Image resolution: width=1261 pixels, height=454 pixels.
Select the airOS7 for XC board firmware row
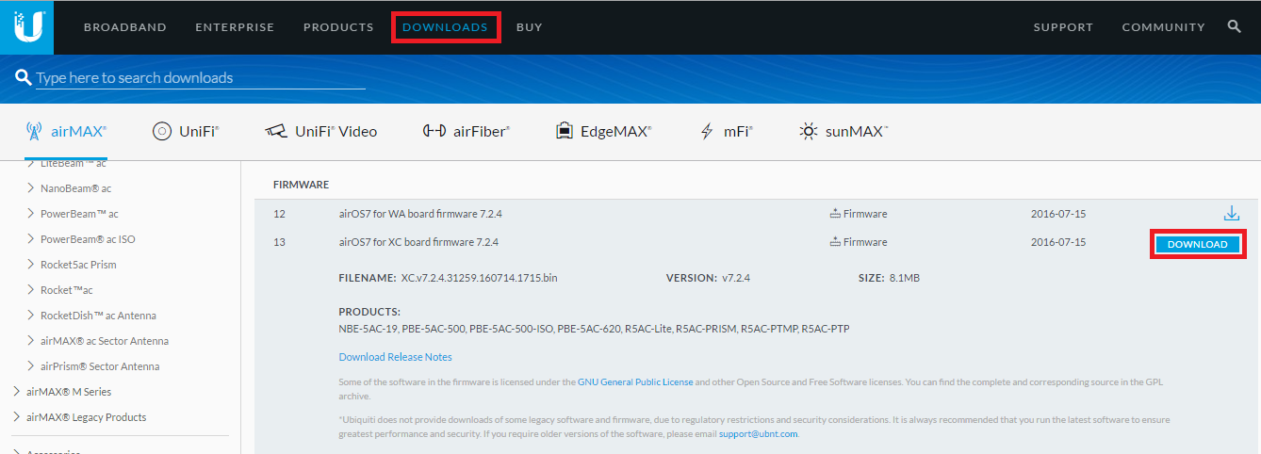tap(756, 242)
